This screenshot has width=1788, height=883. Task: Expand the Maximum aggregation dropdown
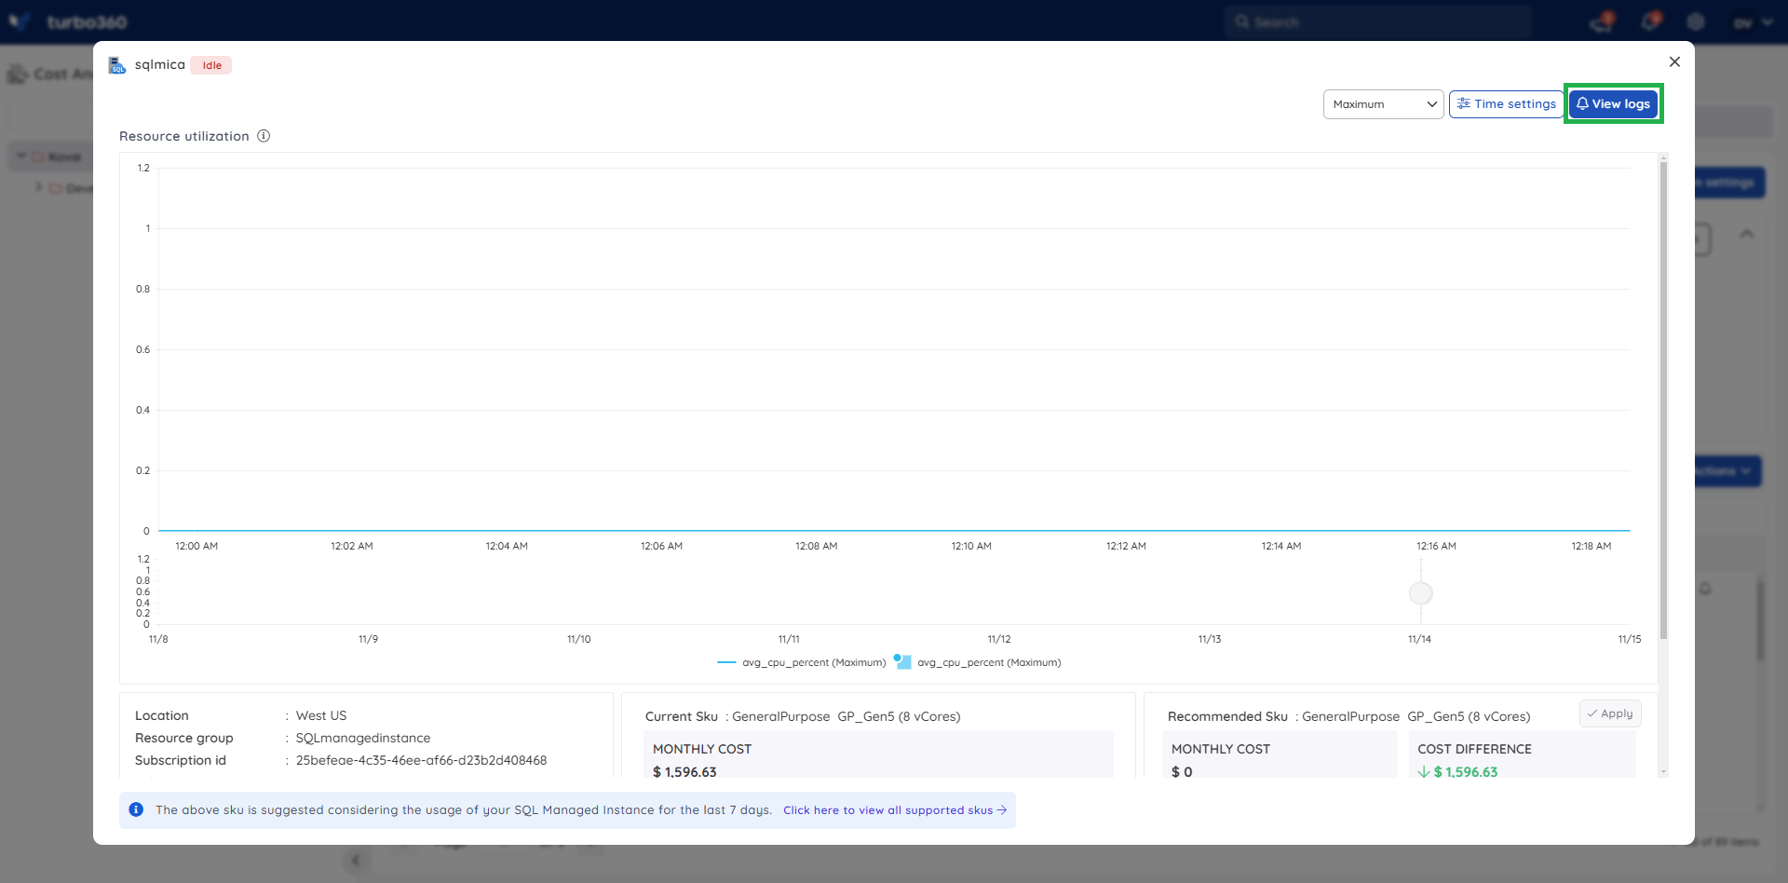click(1383, 103)
